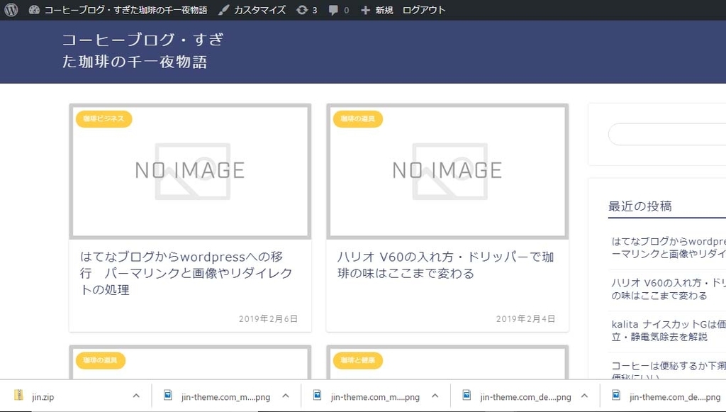Click the blog title in the header

point(143,50)
